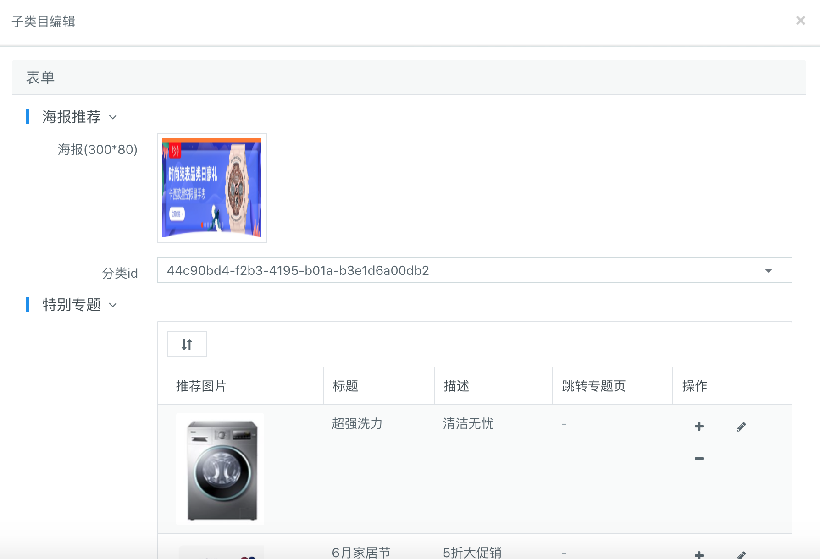Add a row using plus icon in 超强洗力 row
Viewport: 820px width, 559px height.
pos(699,427)
